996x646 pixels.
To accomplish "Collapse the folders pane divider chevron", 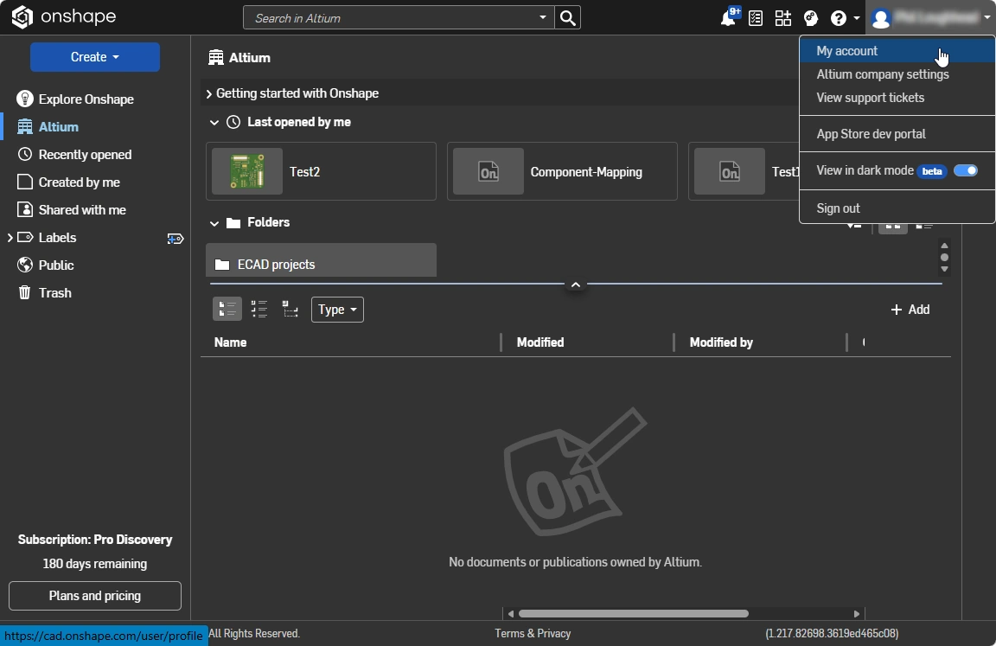I will (576, 285).
